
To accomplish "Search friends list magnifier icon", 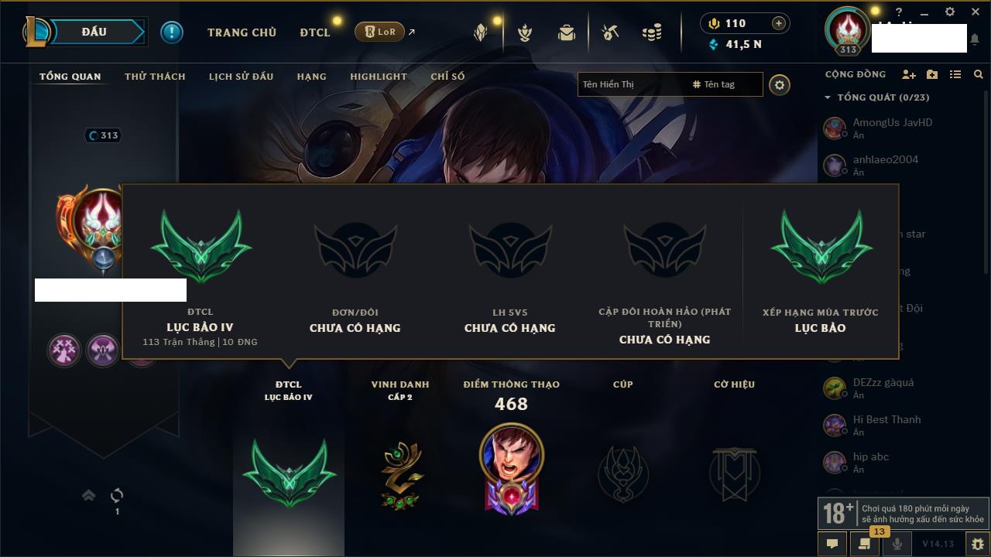I will tap(979, 74).
